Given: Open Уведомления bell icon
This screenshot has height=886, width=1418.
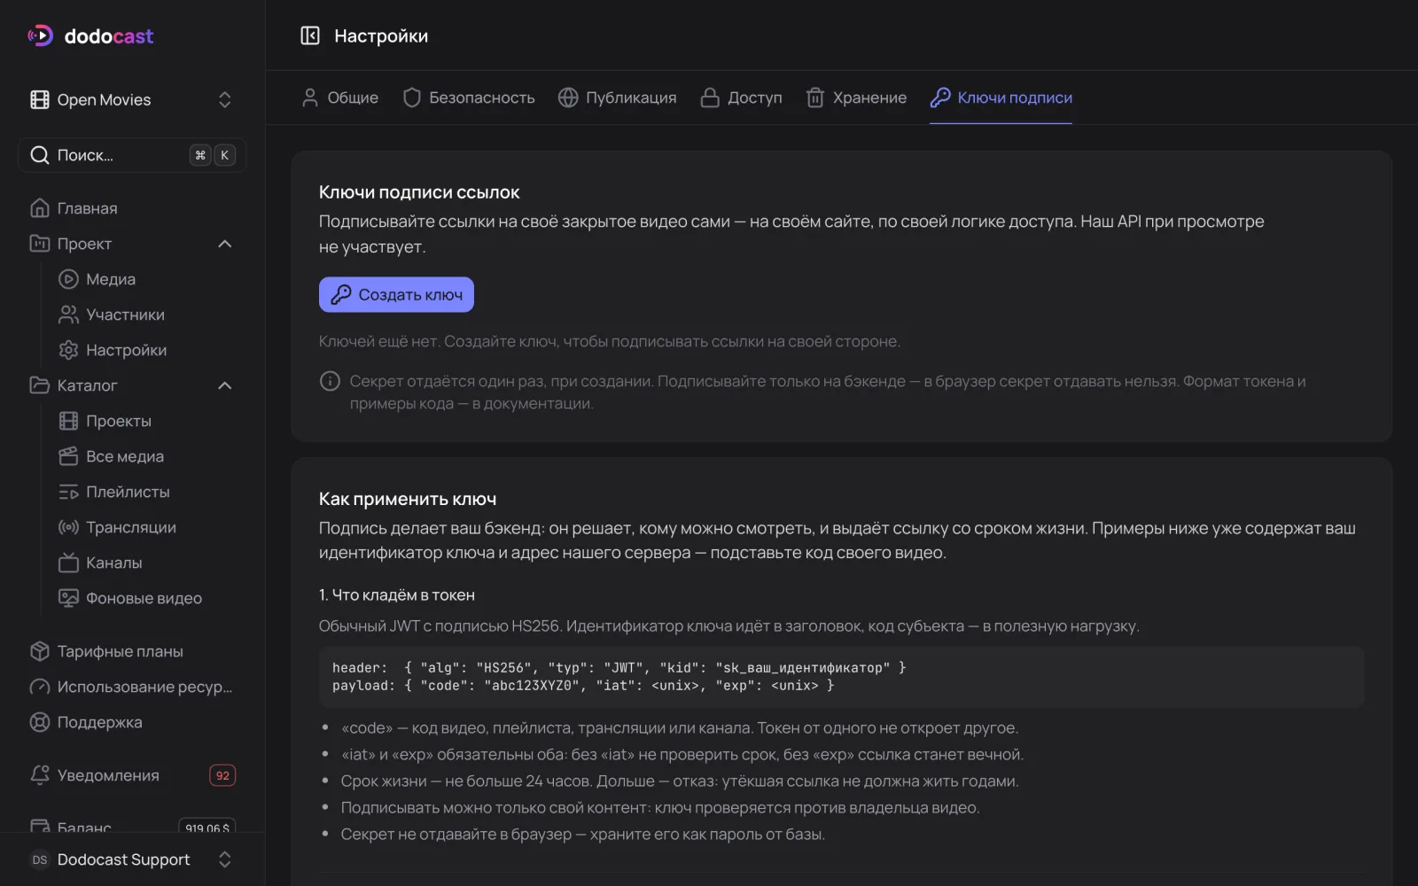Looking at the screenshot, I should 40,775.
